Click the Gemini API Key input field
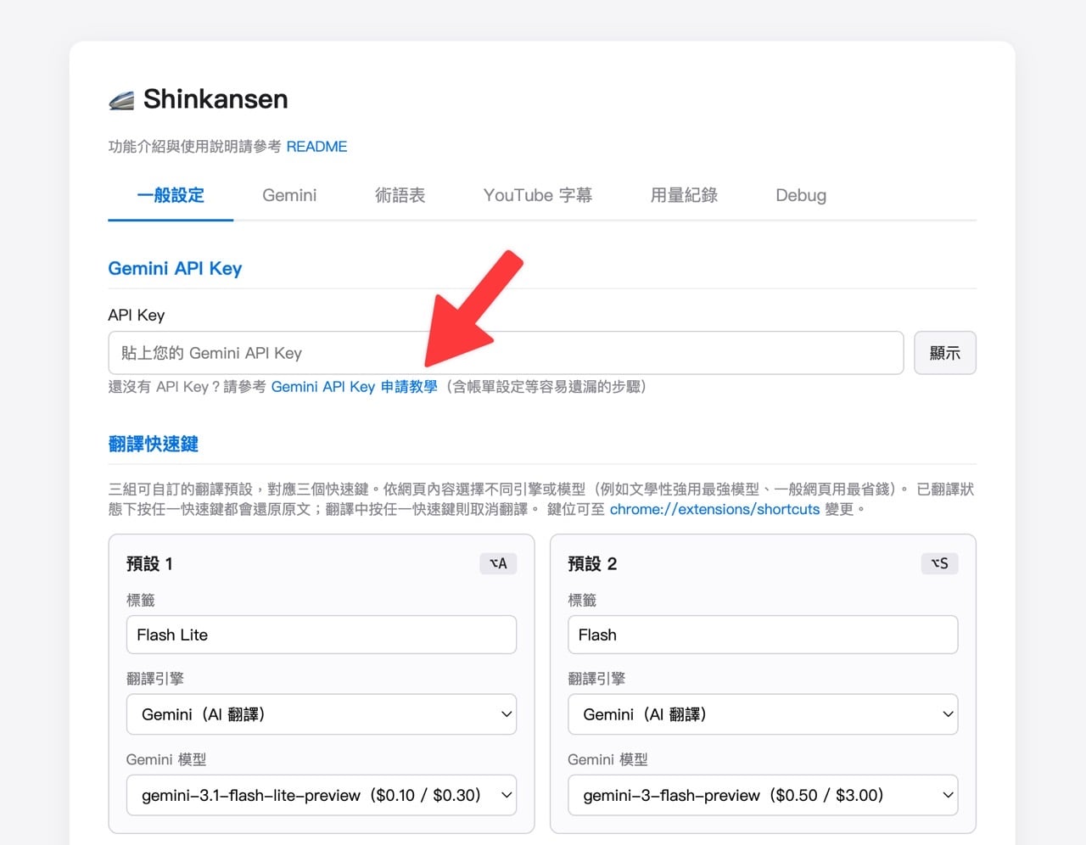 [505, 353]
